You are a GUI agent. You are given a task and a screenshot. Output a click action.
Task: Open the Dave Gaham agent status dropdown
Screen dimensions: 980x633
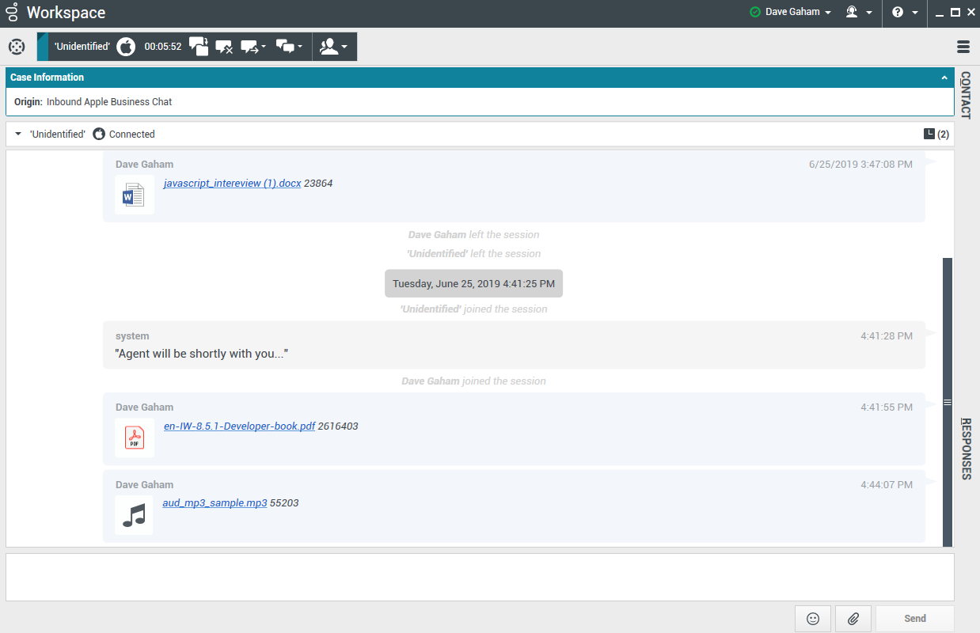[x=791, y=13]
